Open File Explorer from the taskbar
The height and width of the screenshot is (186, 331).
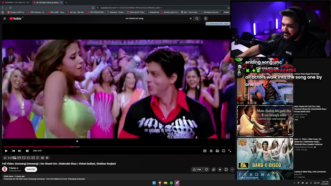pos(165,183)
